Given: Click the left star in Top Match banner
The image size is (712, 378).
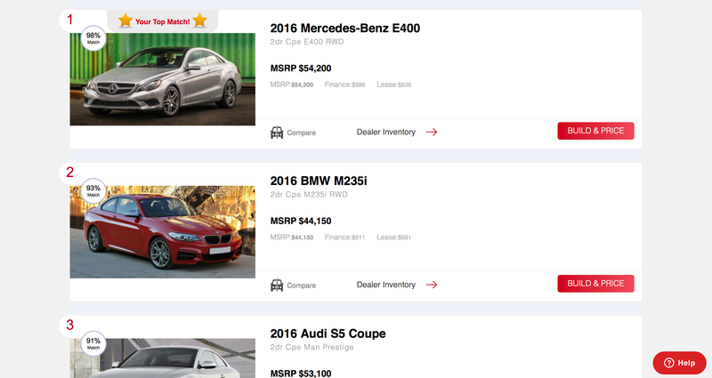Looking at the screenshot, I should [125, 20].
